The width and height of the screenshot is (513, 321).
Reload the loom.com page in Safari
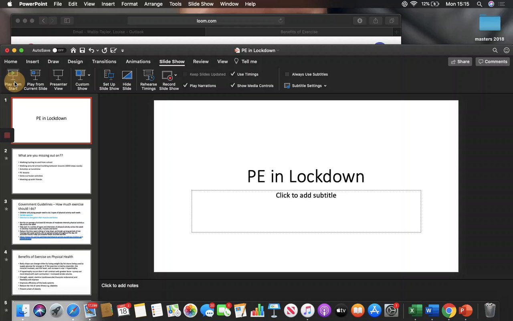(281, 21)
